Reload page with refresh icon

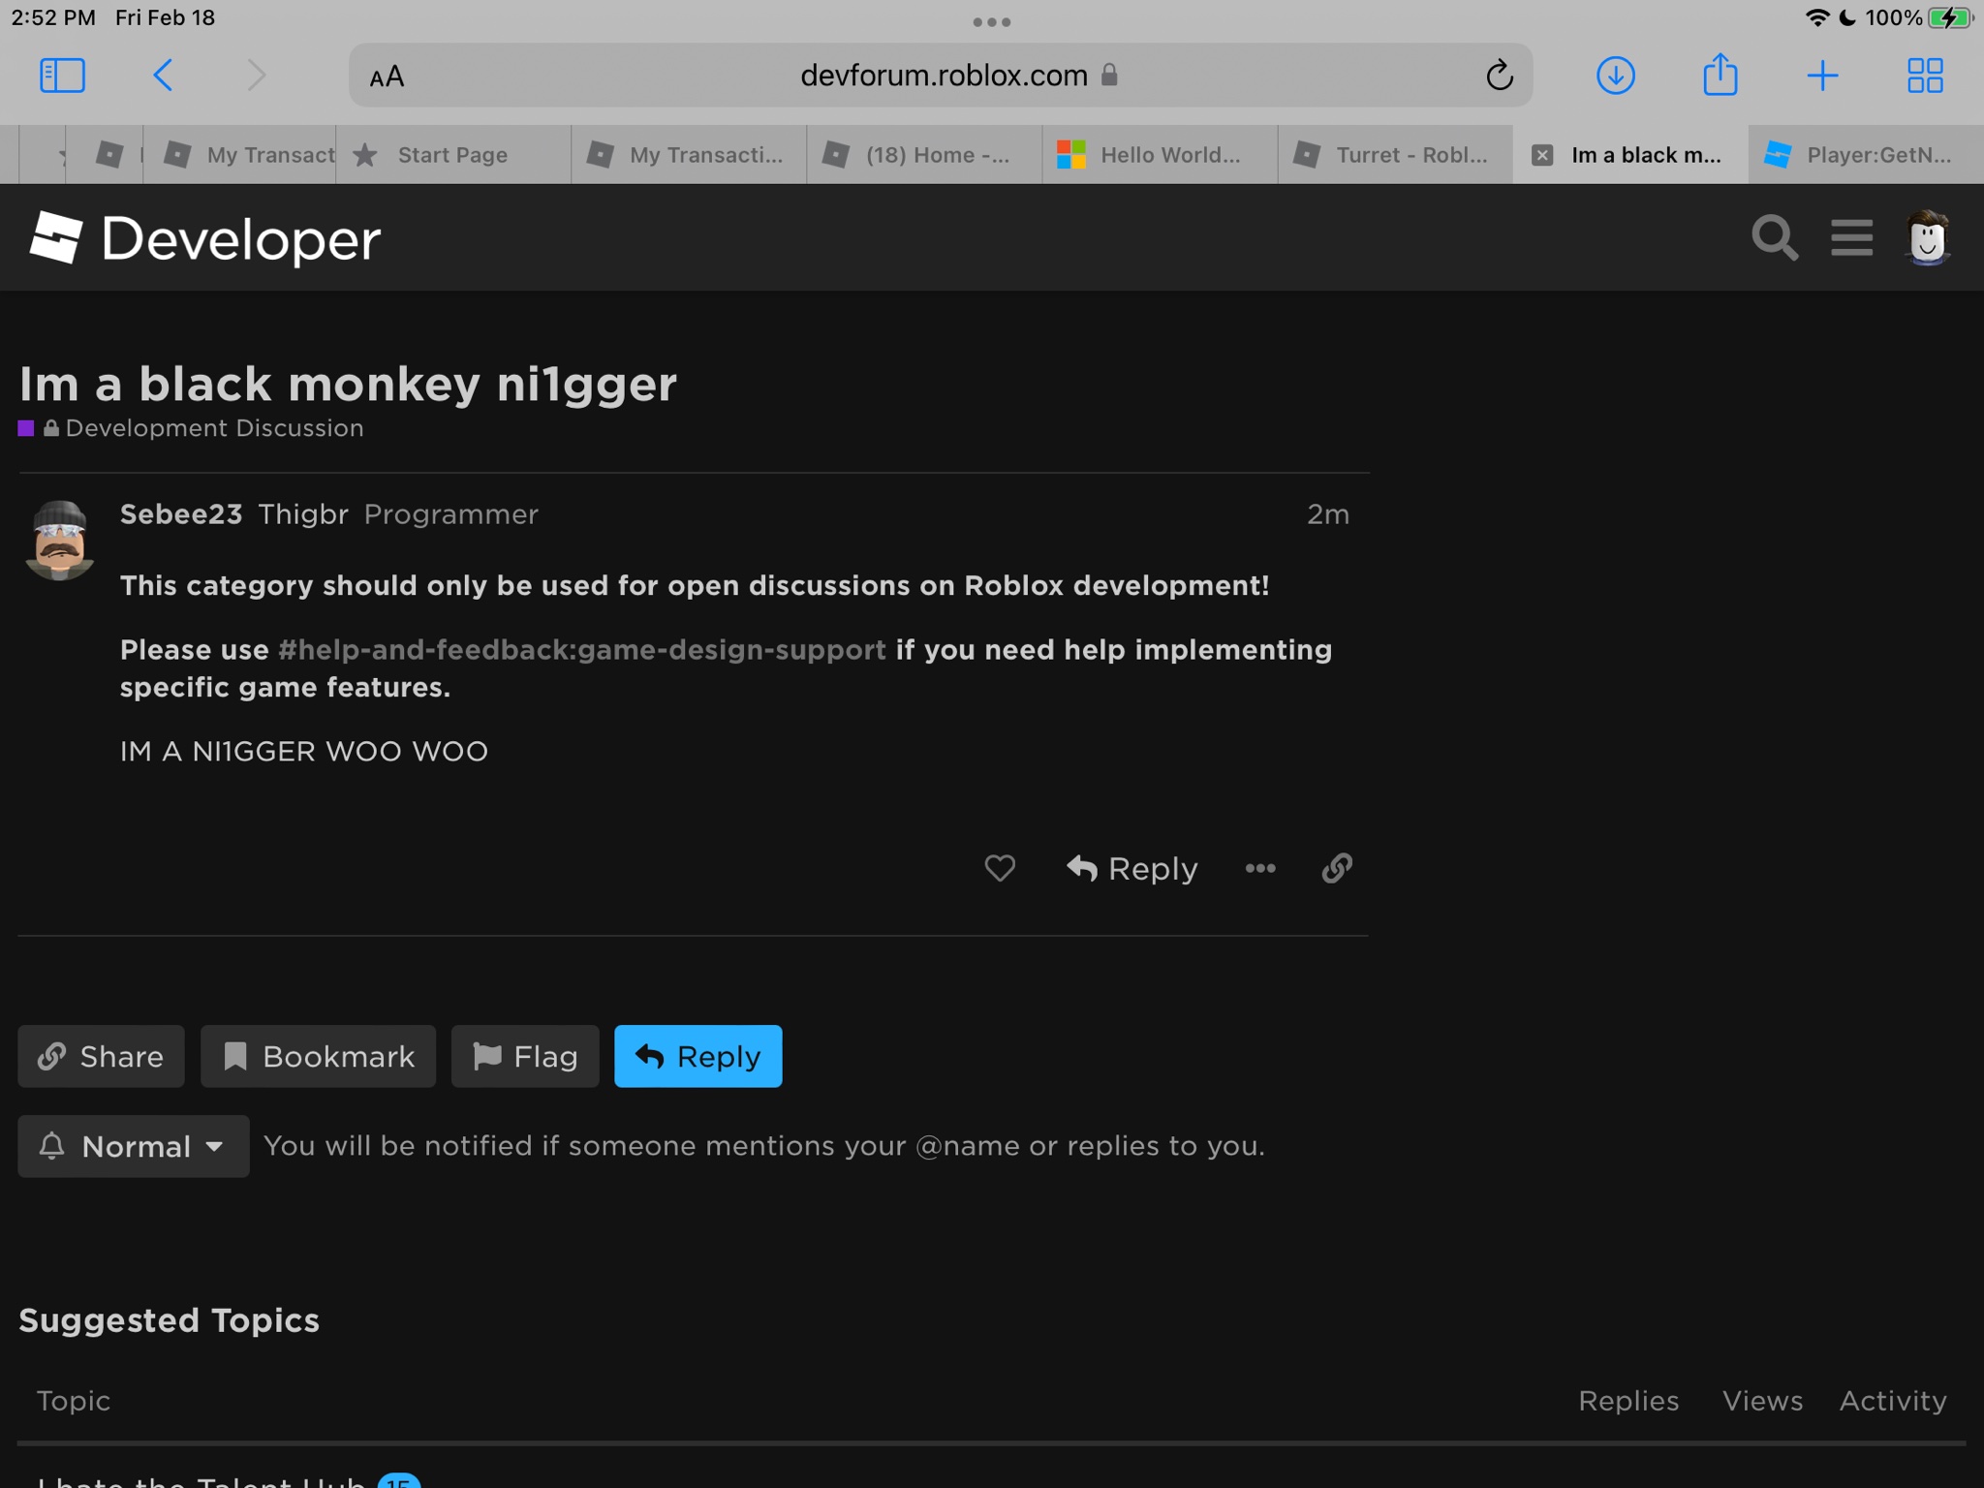1499,76
